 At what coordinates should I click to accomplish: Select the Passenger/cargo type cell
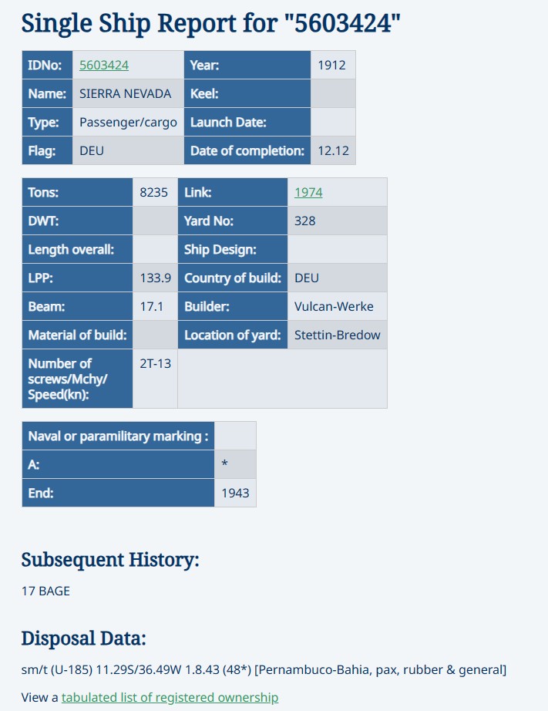[x=128, y=122]
